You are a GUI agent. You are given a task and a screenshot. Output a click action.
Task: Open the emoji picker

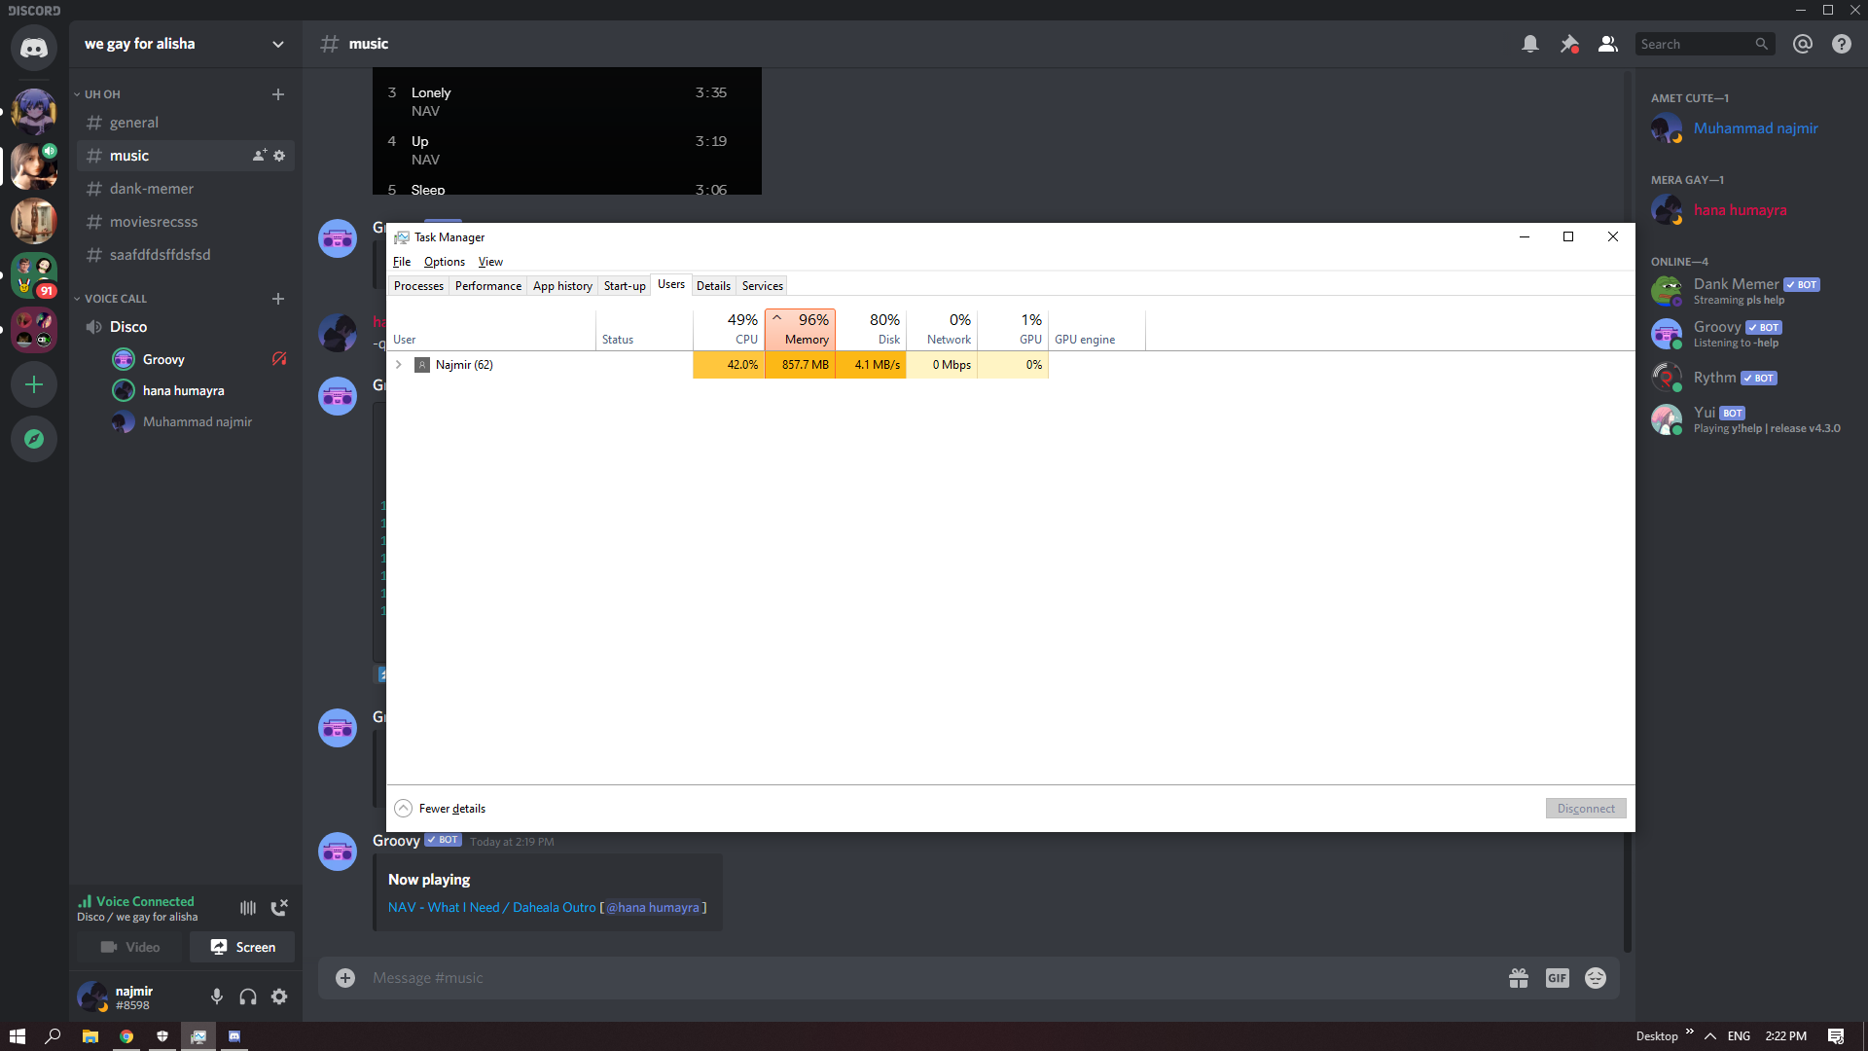(1596, 978)
